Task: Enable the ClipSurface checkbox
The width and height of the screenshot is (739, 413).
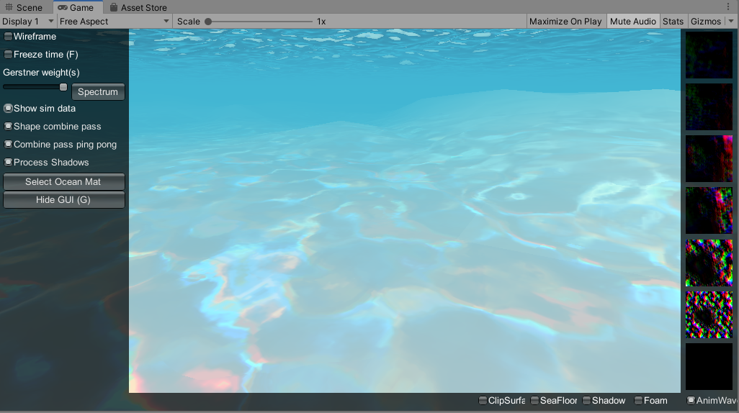Action: point(483,400)
